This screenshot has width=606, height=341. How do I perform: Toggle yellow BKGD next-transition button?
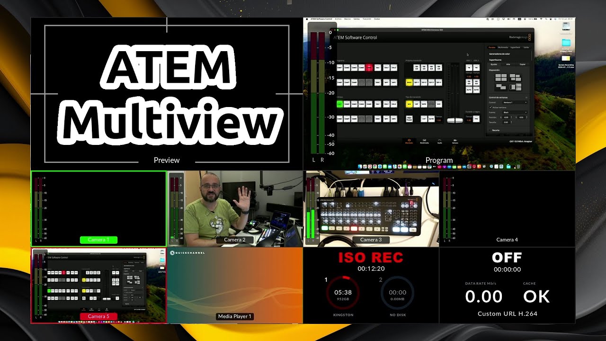(409, 82)
